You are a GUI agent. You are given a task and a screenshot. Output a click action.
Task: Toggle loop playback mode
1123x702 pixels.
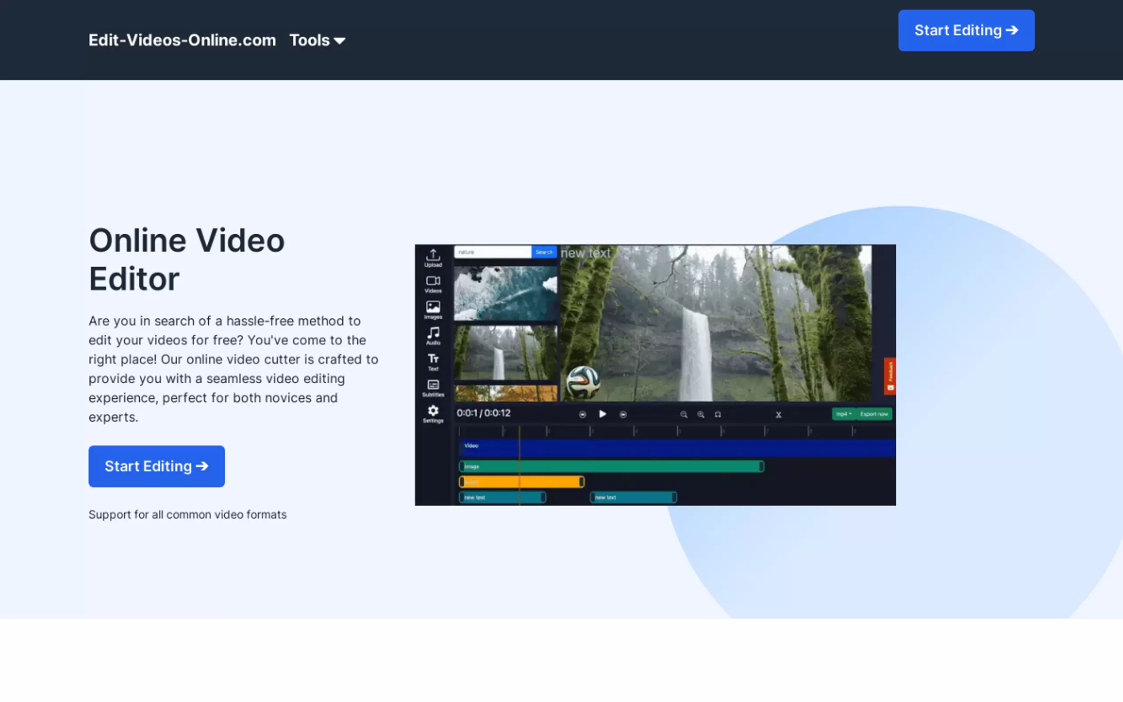(718, 415)
